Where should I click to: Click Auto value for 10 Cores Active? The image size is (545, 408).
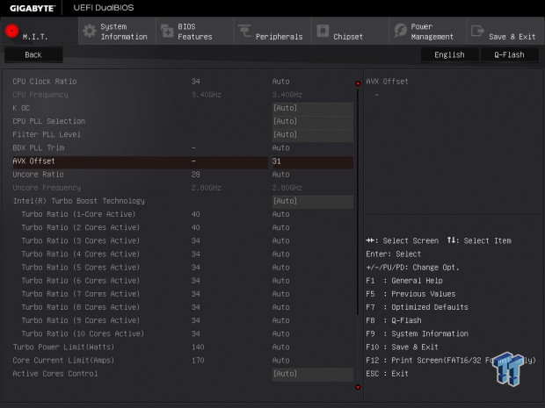(280, 333)
